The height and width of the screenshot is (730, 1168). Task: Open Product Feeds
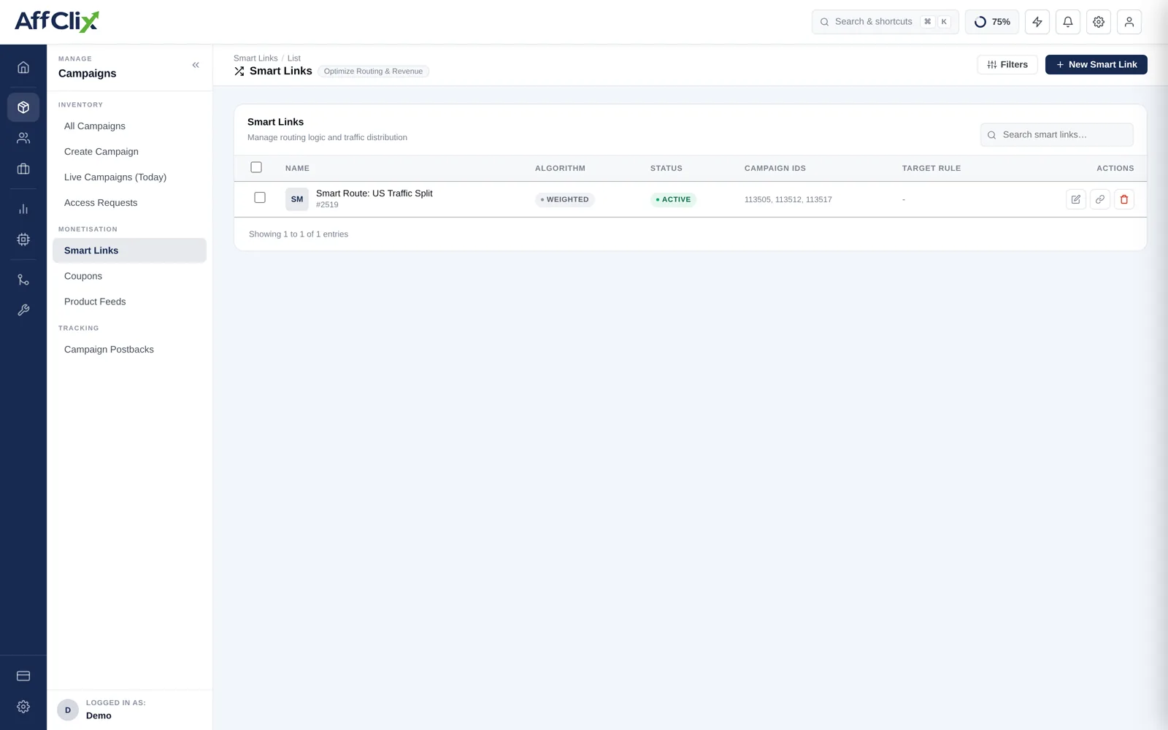click(130, 301)
